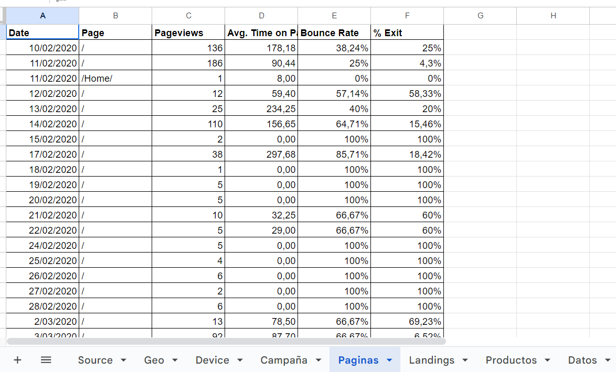Switch to the Productos sheet tab
Screen dimensions: 616x372
click(x=511, y=360)
